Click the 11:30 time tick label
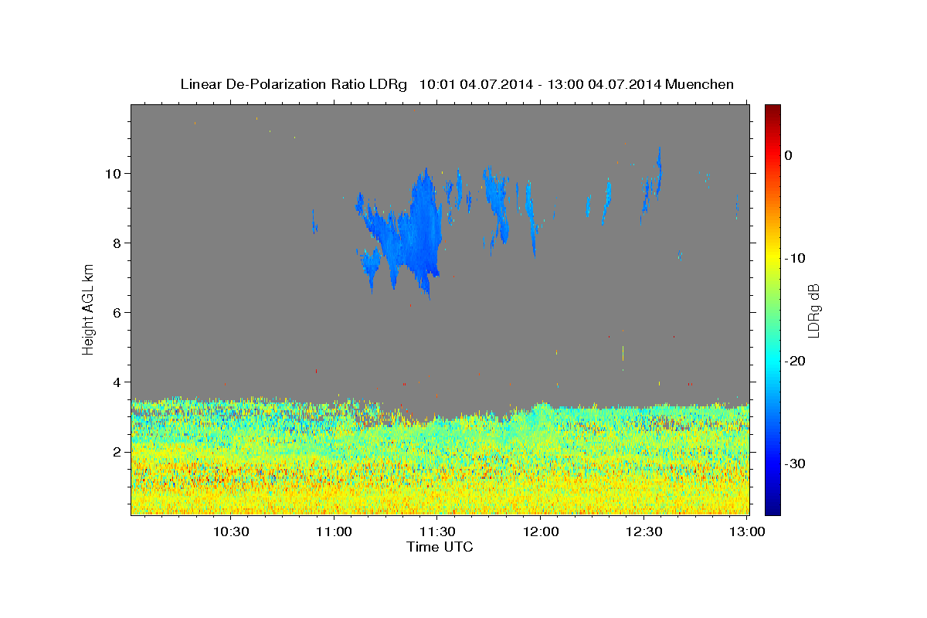Image resolution: width=927 pixels, height=618 pixels. coord(437,531)
